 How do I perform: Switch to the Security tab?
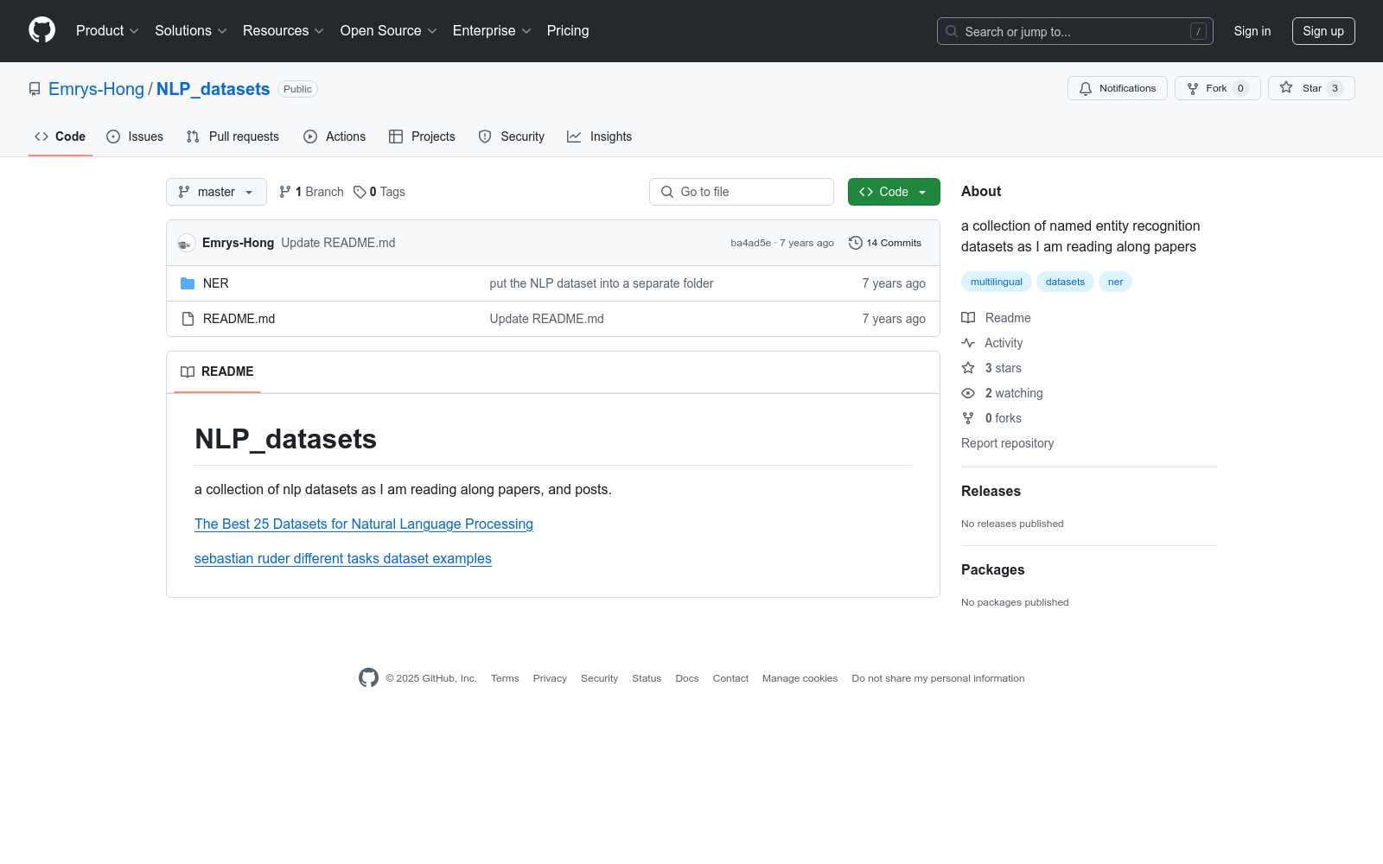(512, 137)
